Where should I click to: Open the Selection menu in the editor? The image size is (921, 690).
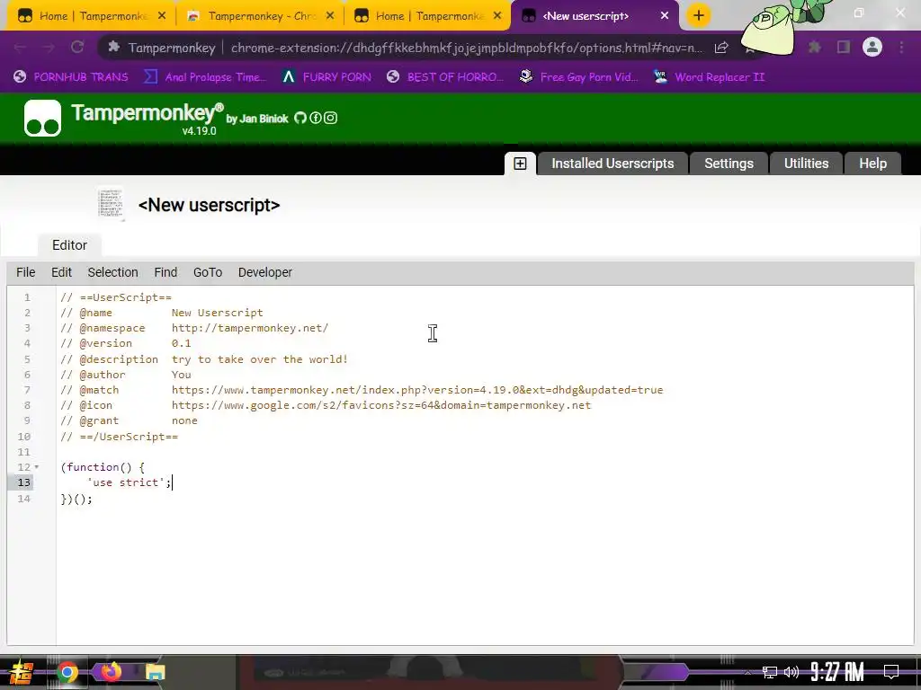coord(112,272)
